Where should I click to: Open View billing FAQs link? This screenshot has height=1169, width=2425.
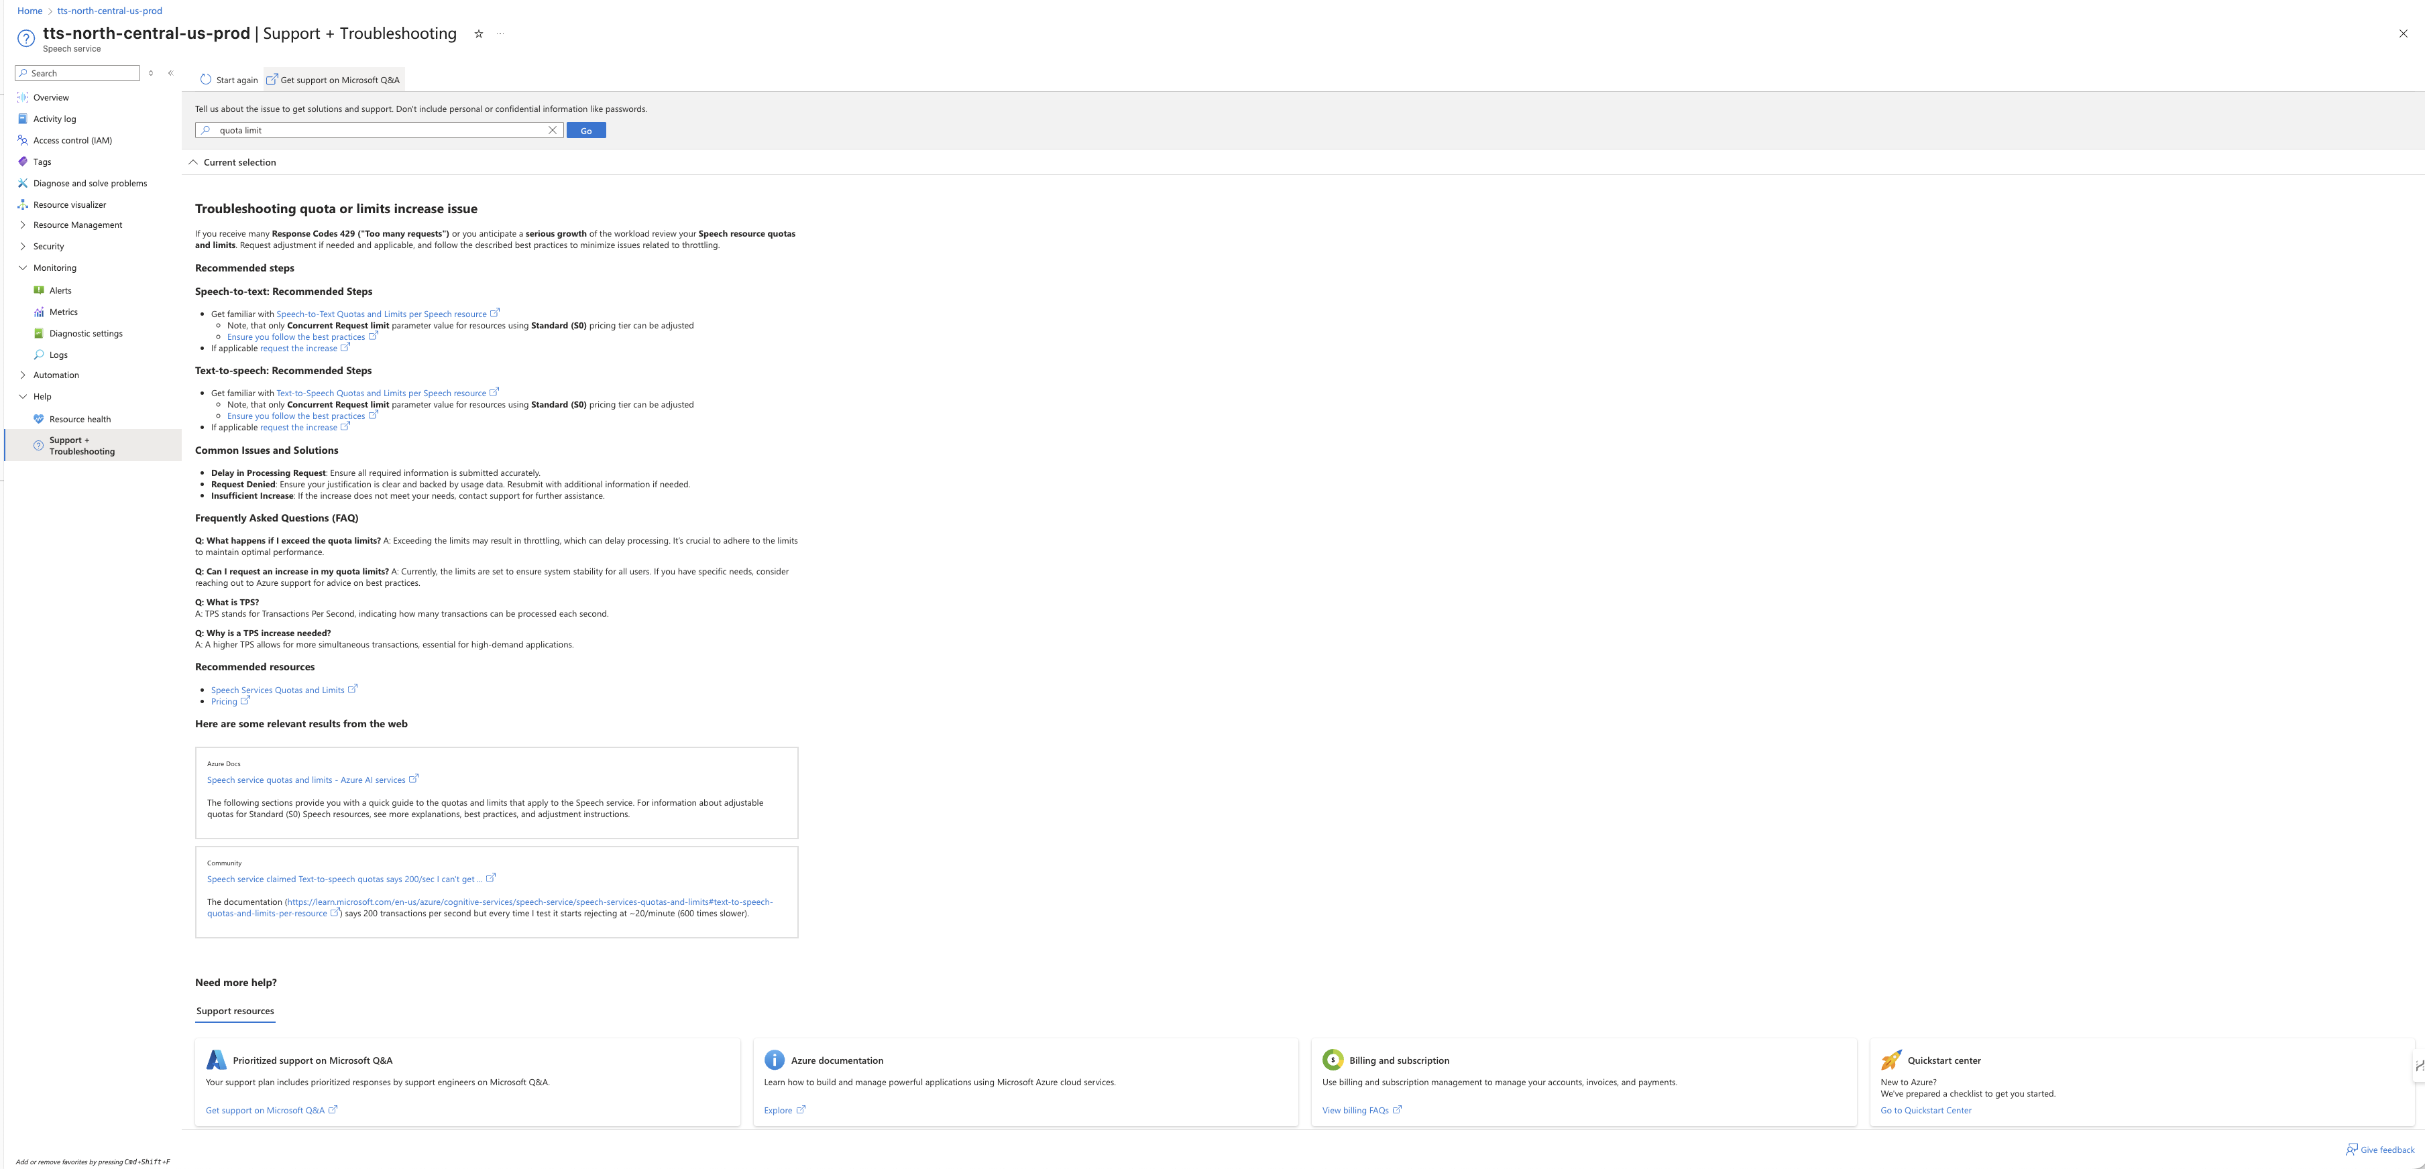coord(1355,1111)
